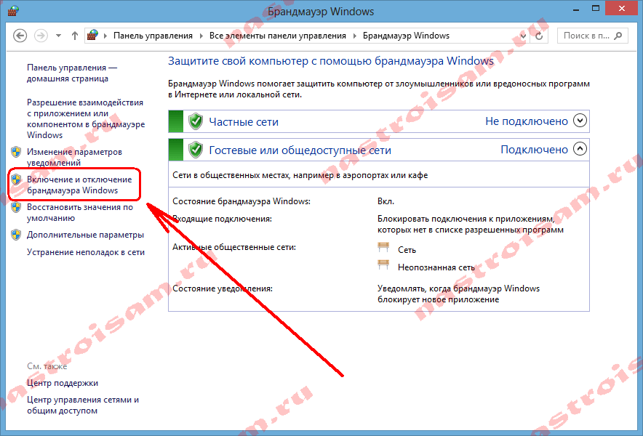Click the Refresh button in address bar
Image resolution: width=643 pixels, height=436 pixels.
coord(539,36)
